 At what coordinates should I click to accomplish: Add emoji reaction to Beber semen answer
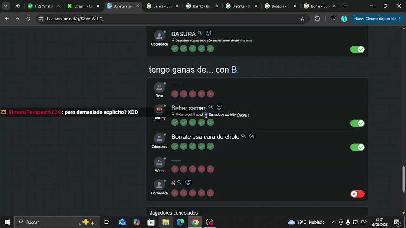coord(219,107)
